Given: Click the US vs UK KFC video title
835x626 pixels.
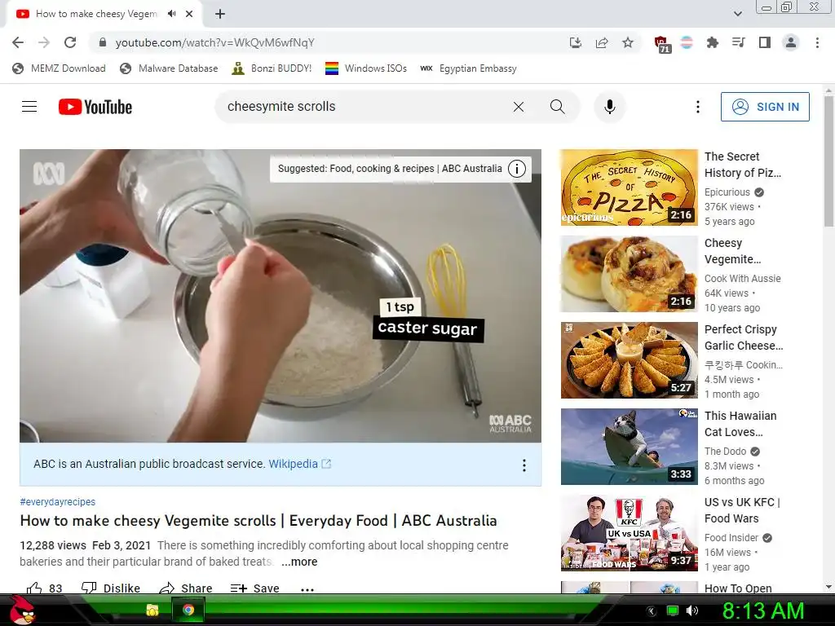Looking at the screenshot, I should coord(742,510).
